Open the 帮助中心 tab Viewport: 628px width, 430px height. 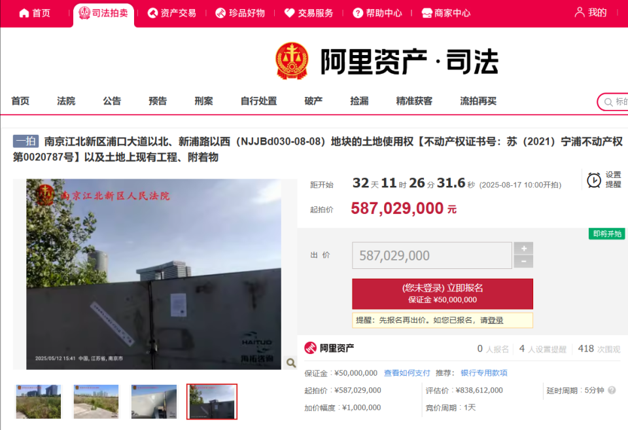[x=377, y=13]
